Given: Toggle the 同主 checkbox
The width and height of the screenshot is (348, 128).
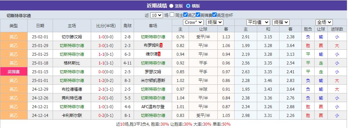Looking at the screenshot, I should (x=172, y=15).
